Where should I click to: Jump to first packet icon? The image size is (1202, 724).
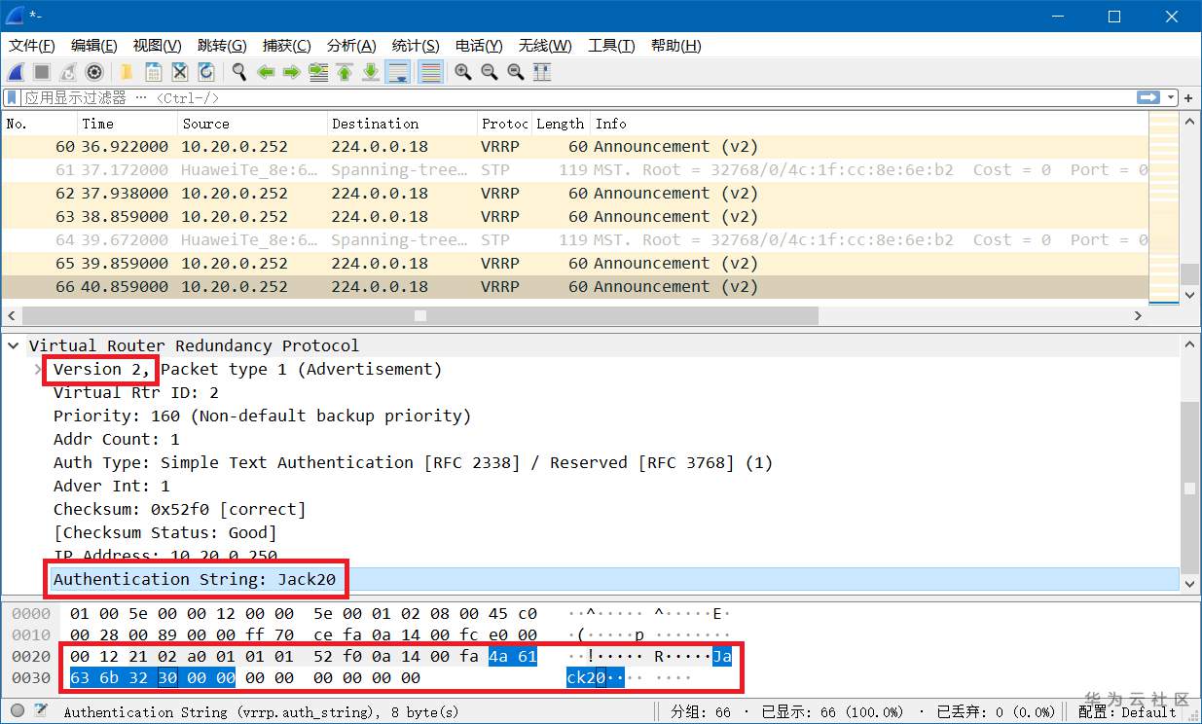(344, 72)
